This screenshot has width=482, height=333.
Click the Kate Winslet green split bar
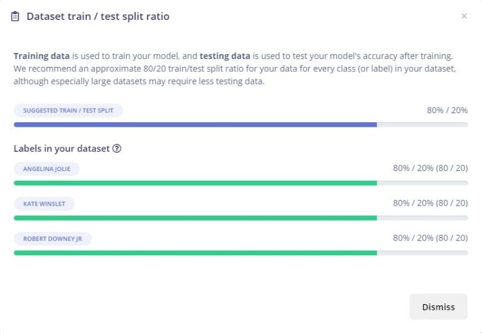coord(195,218)
